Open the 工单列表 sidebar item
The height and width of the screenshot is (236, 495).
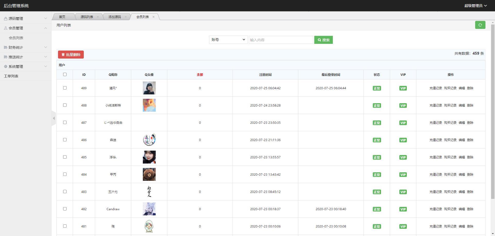coord(11,76)
